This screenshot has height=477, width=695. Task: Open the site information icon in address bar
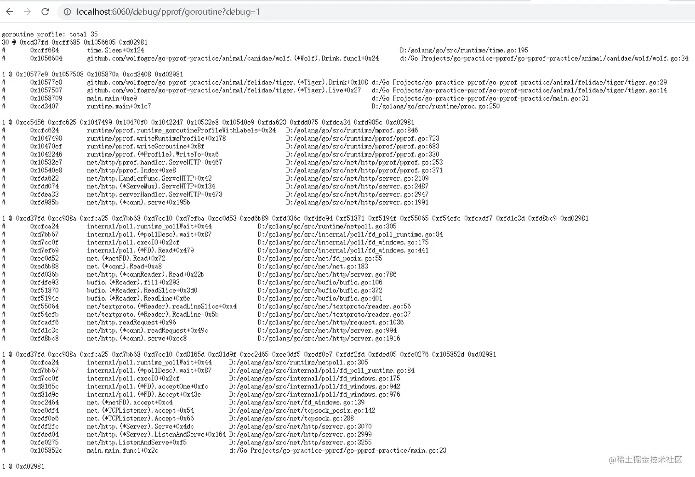click(x=67, y=12)
